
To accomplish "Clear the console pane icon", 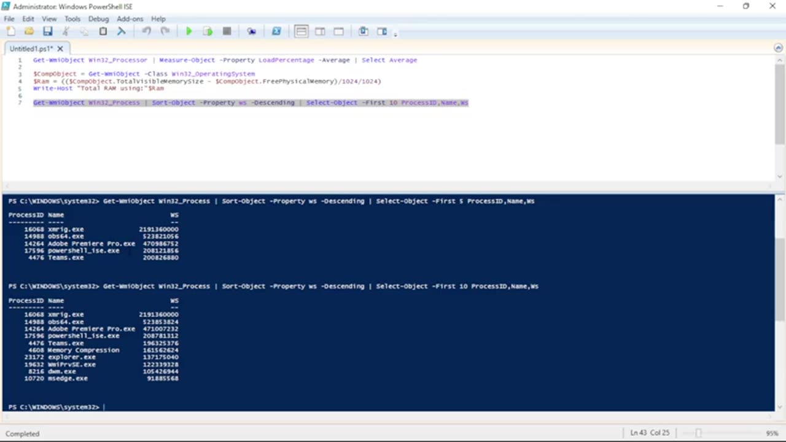I will [x=122, y=31].
